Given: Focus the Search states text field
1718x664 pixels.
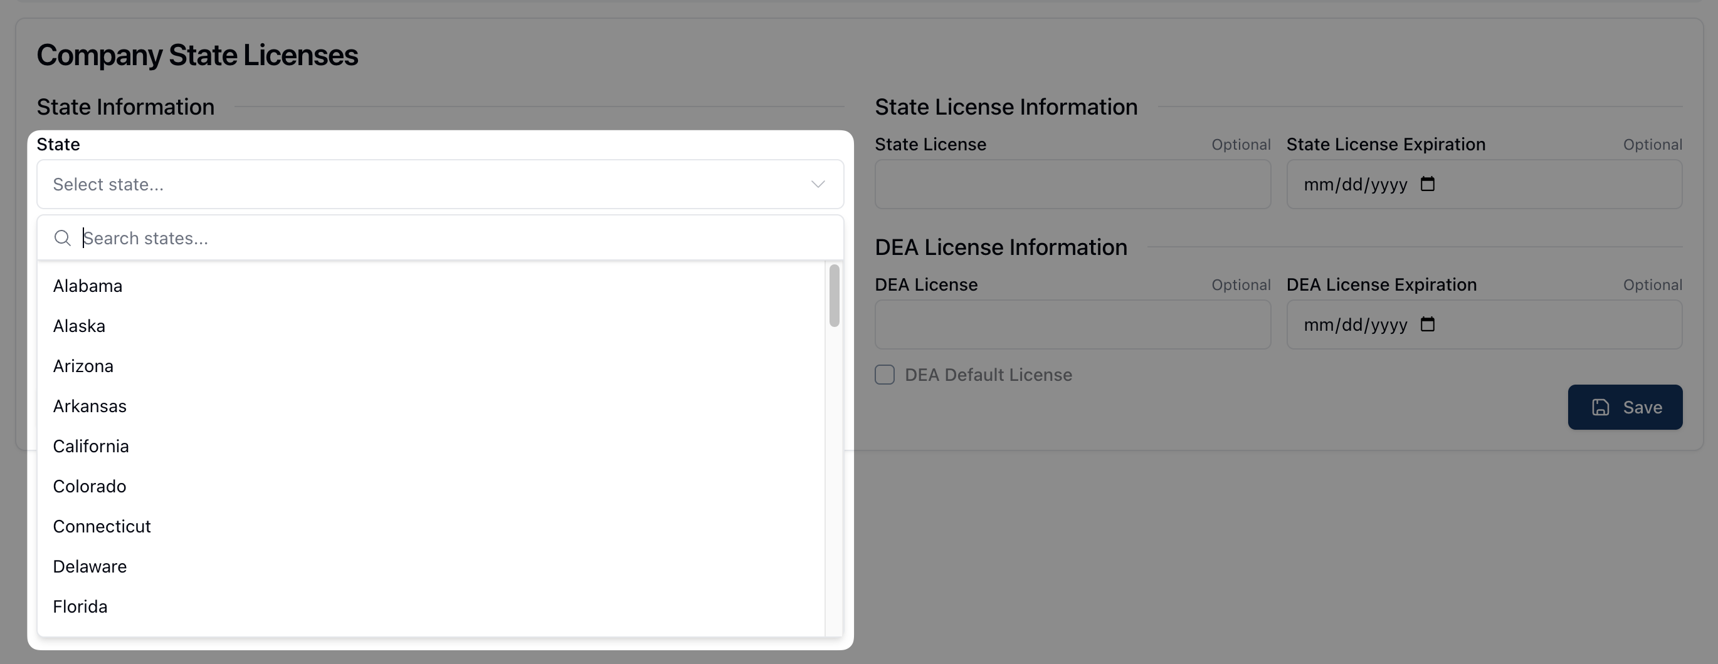Looking at the screenshot, I should pyautogui.click(x=453, y=239).
